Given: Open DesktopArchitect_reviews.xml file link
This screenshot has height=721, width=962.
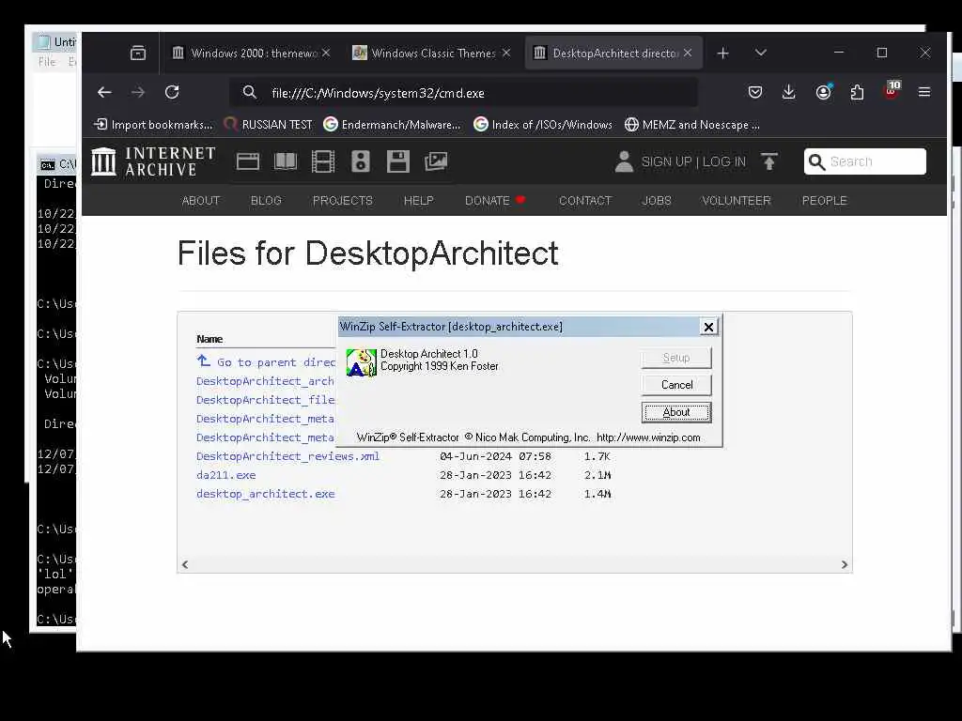Looking at the screenshot, I should click(287, 456).
